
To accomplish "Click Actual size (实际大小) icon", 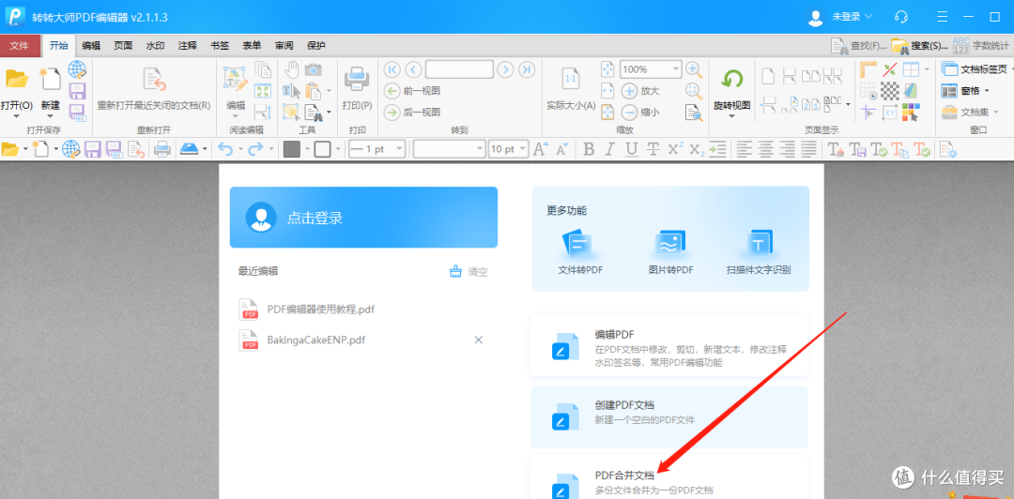I will [571, 79].
